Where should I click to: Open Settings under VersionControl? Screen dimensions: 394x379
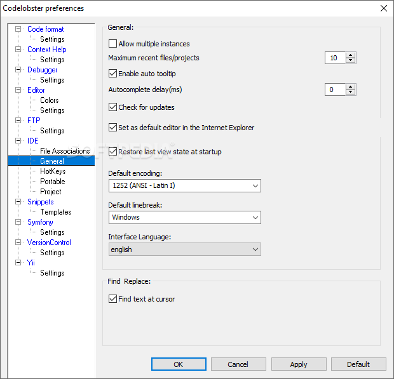[x=52, y=253]
